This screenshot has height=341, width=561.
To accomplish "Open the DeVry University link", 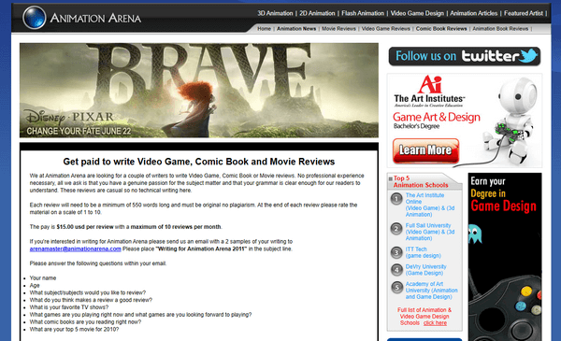I will point(425,269).
